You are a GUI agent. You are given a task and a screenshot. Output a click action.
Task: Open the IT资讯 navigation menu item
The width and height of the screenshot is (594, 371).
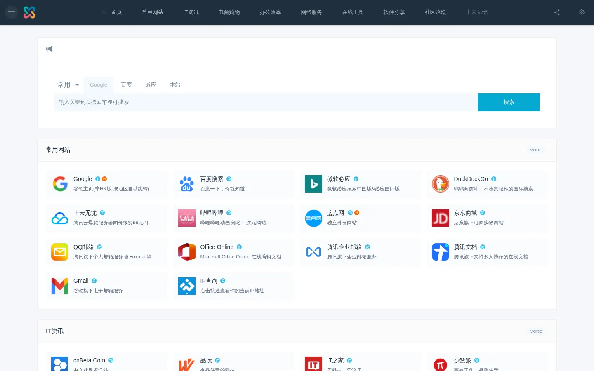[191, 12]
